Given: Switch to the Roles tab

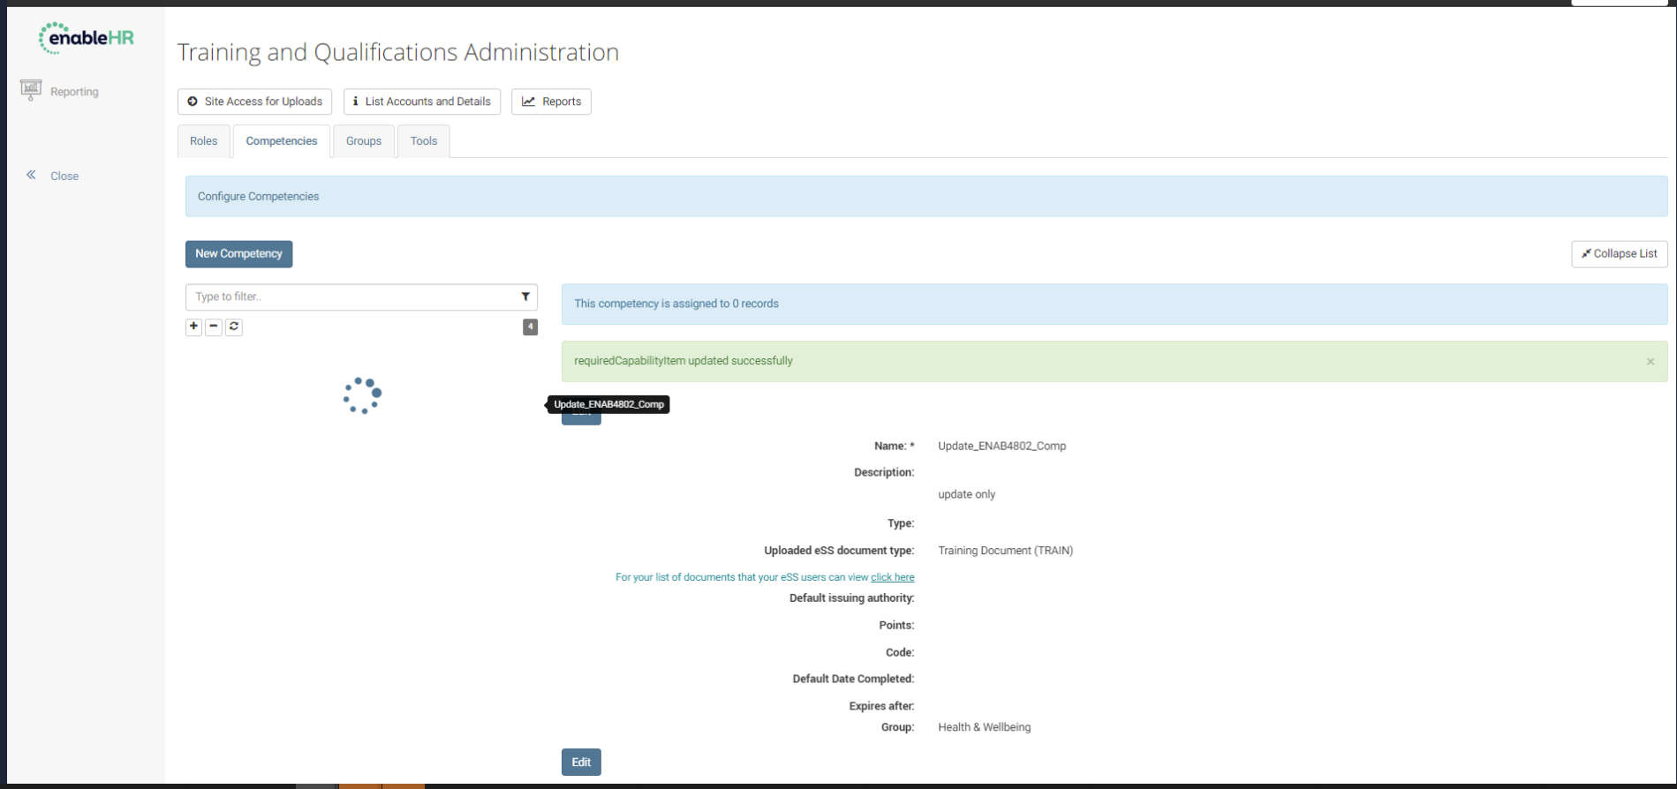Looking at the screenshot, I should [203, 141].
